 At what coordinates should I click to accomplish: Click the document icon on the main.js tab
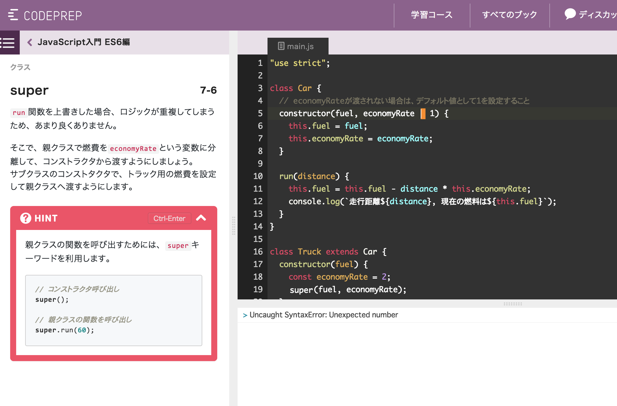pyautogui.click(x=281, y=46)
